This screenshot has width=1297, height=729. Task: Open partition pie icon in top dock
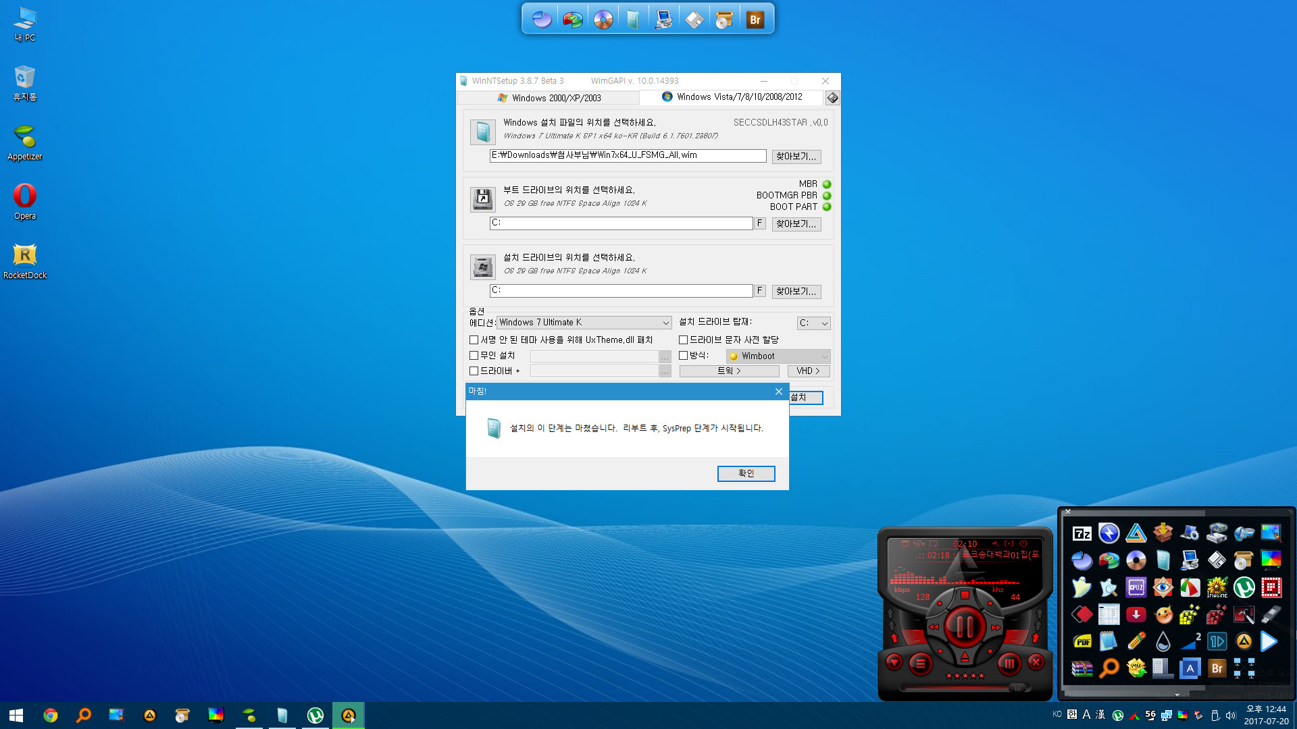[542, 19]
